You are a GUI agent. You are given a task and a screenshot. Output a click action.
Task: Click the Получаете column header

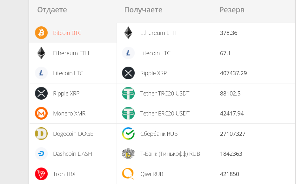[x=143, y=10]
